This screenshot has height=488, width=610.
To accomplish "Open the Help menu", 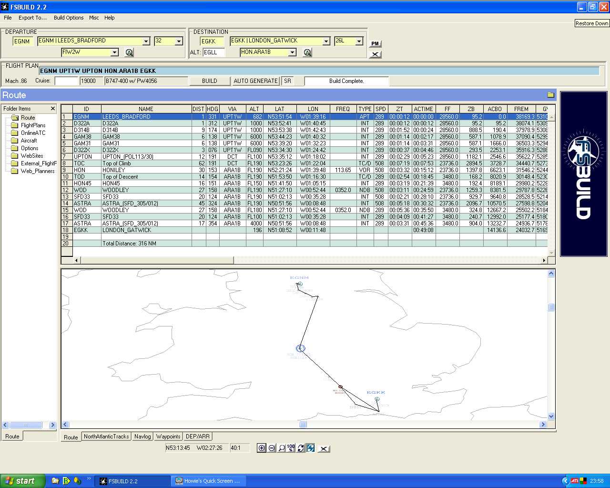I will click(110, 18).
